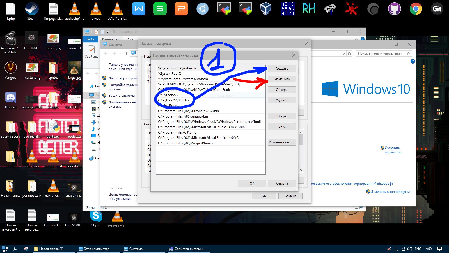Open the Steam desktop shortcut

(32, 11)
